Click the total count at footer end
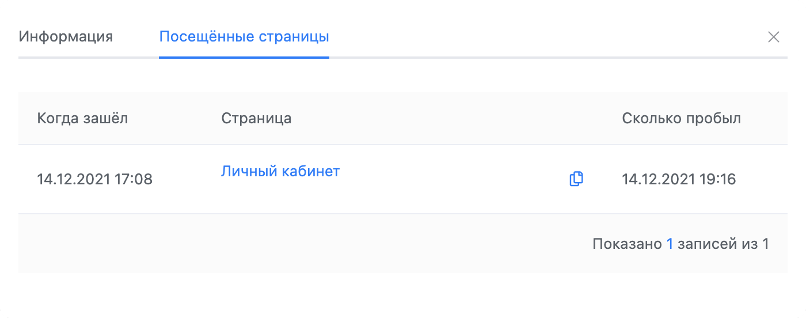Image resolution: width=806 pixels, height=318 pixels. (765, 244)
